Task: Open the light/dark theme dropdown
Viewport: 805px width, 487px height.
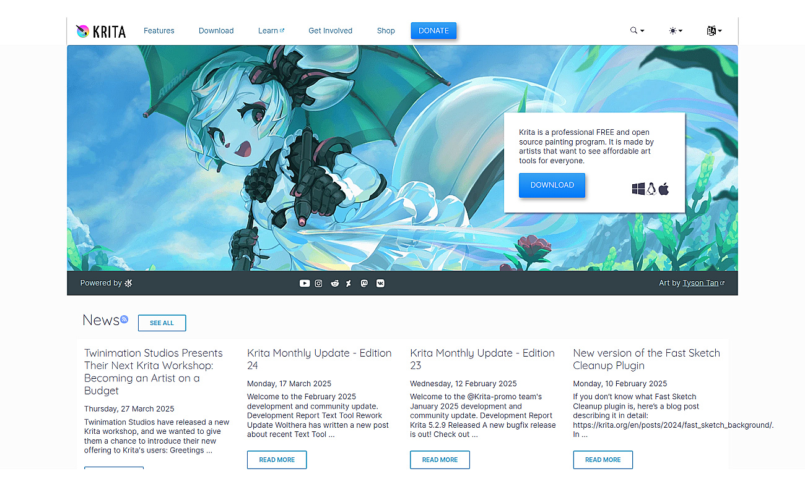Action: [x=676, y=30]
